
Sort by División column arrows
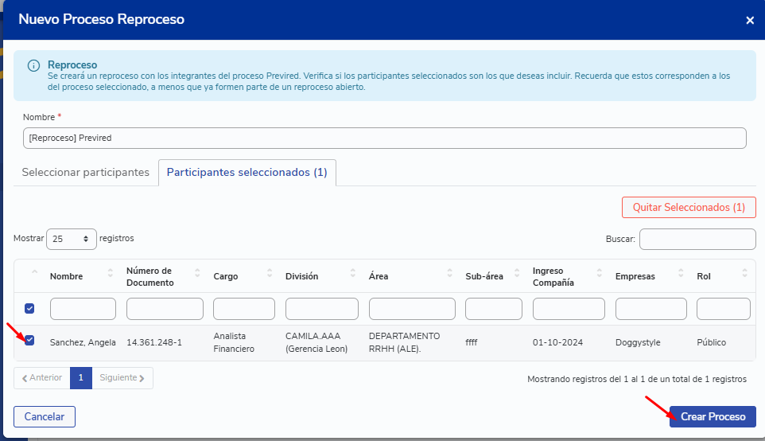(x=353, y=273)
